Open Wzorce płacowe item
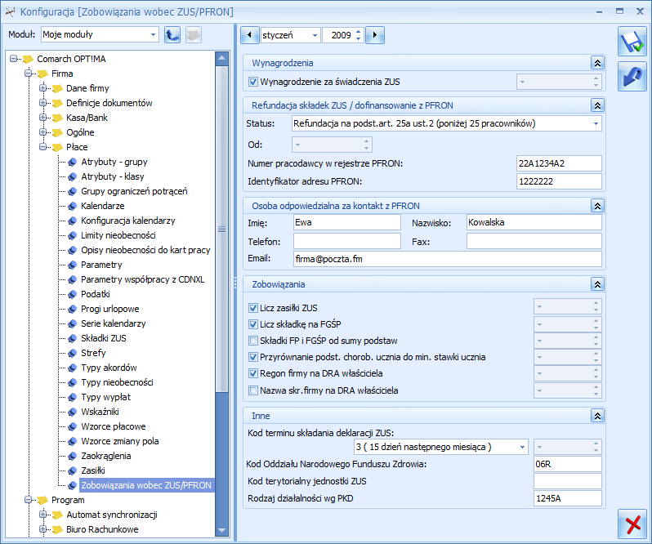Screen dimensions: 652x544 [113, 426]
